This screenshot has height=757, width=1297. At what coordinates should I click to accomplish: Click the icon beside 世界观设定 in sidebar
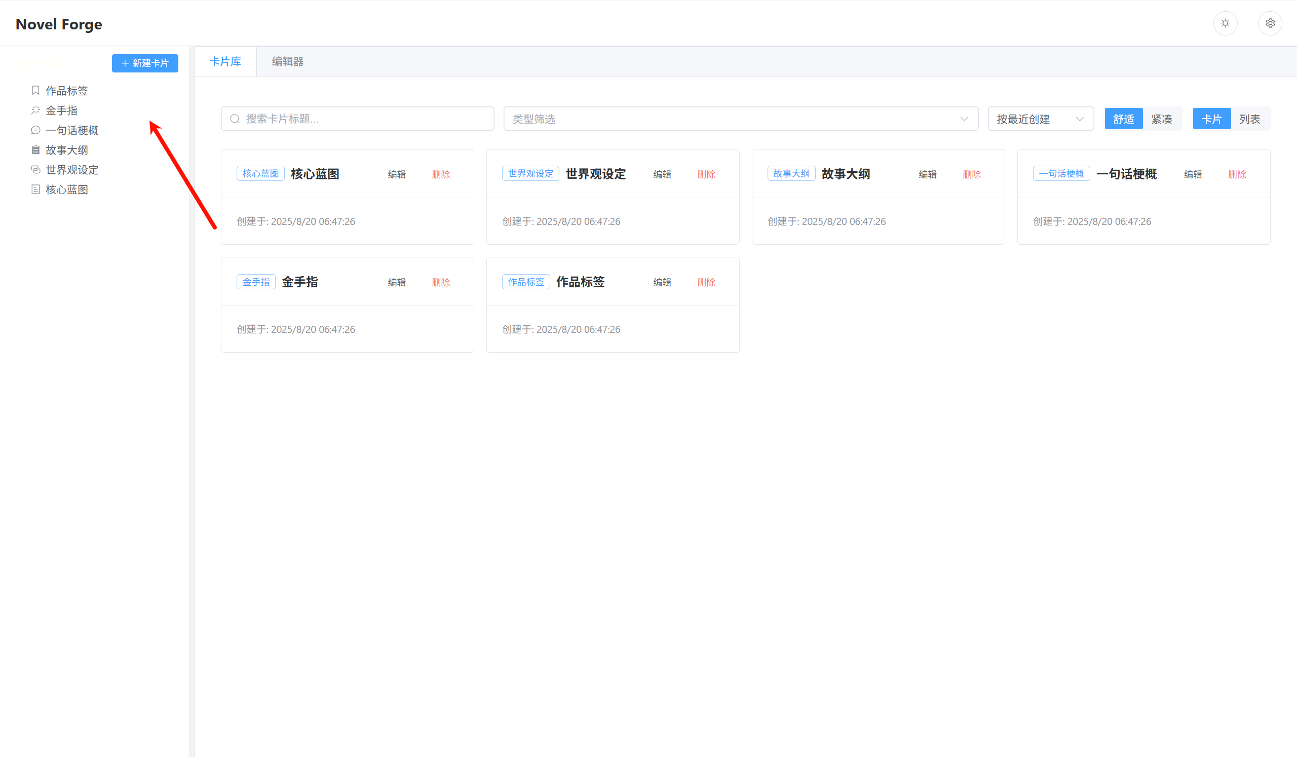click(35, 169)
